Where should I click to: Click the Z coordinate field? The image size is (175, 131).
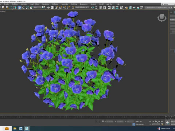tap(130, 122)
